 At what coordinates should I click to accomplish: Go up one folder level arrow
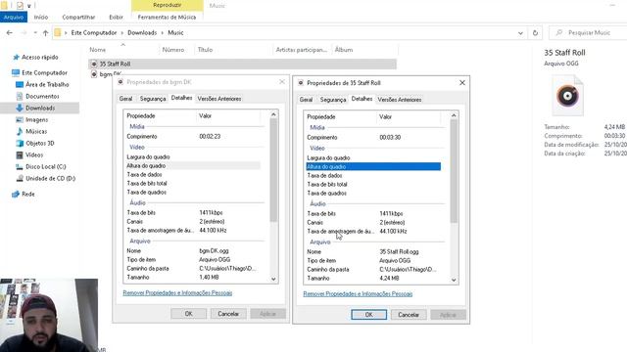[46, 32]
